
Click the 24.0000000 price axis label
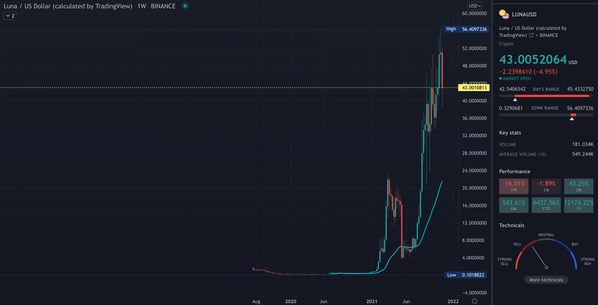click(474, 171)
